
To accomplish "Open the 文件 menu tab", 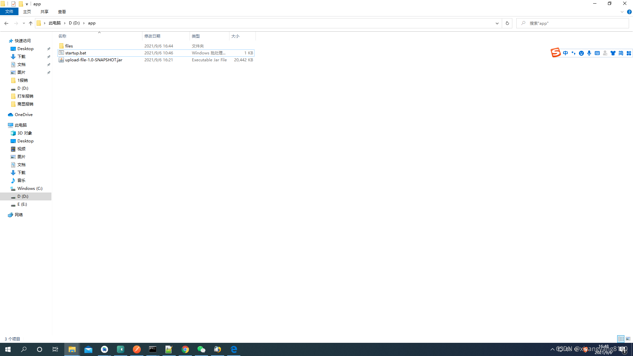I will click(x=9, y=12).
